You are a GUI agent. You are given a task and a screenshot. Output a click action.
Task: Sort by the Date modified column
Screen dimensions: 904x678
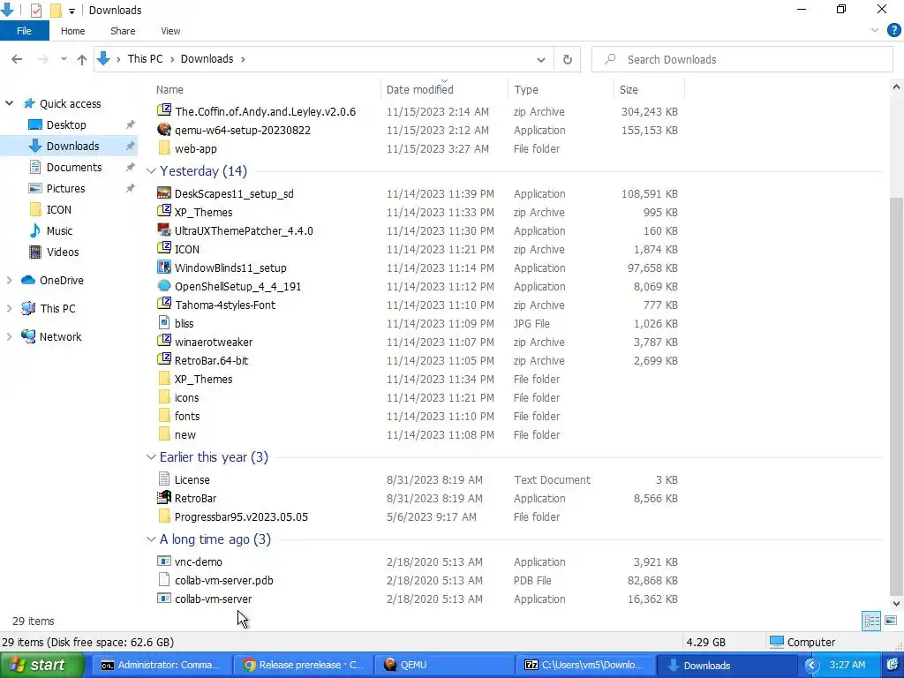click(x=444, y=89)
